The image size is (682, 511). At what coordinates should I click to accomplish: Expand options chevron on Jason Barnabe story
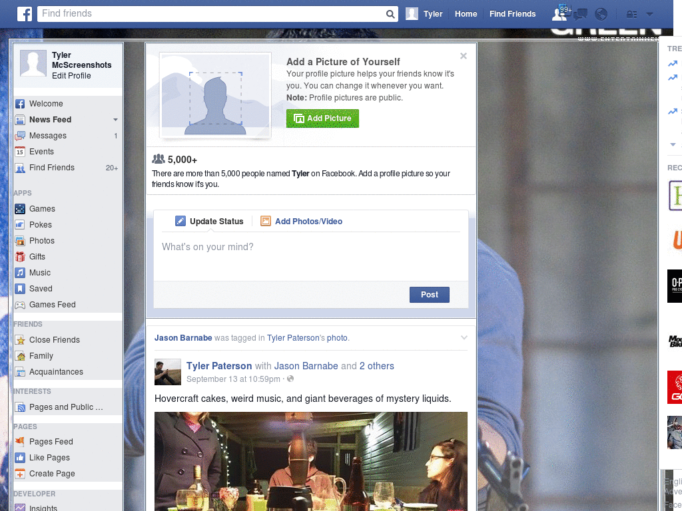(x=464, y=337)
